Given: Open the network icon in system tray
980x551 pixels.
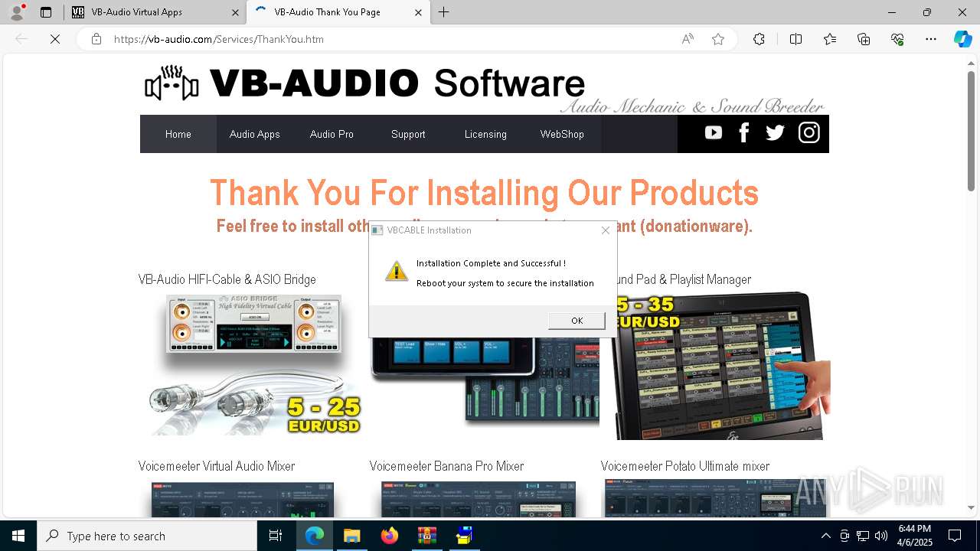Looking at the screenshot, I should (x=863, y=536).
